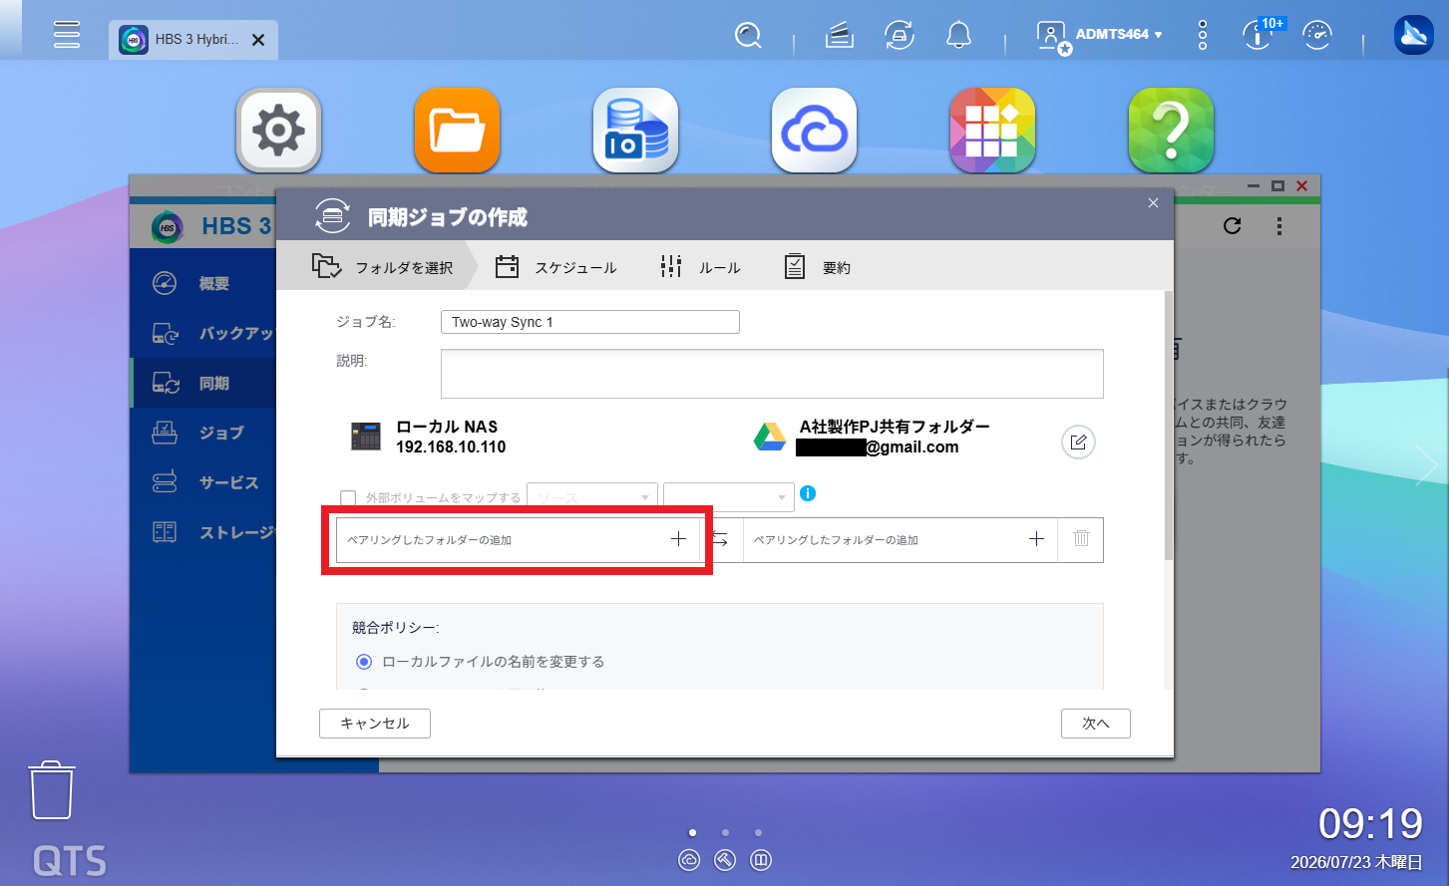Screen dimensions: 1449x886
Task: Launch File Station orange folder icon
Action: (x=457, y=130)
